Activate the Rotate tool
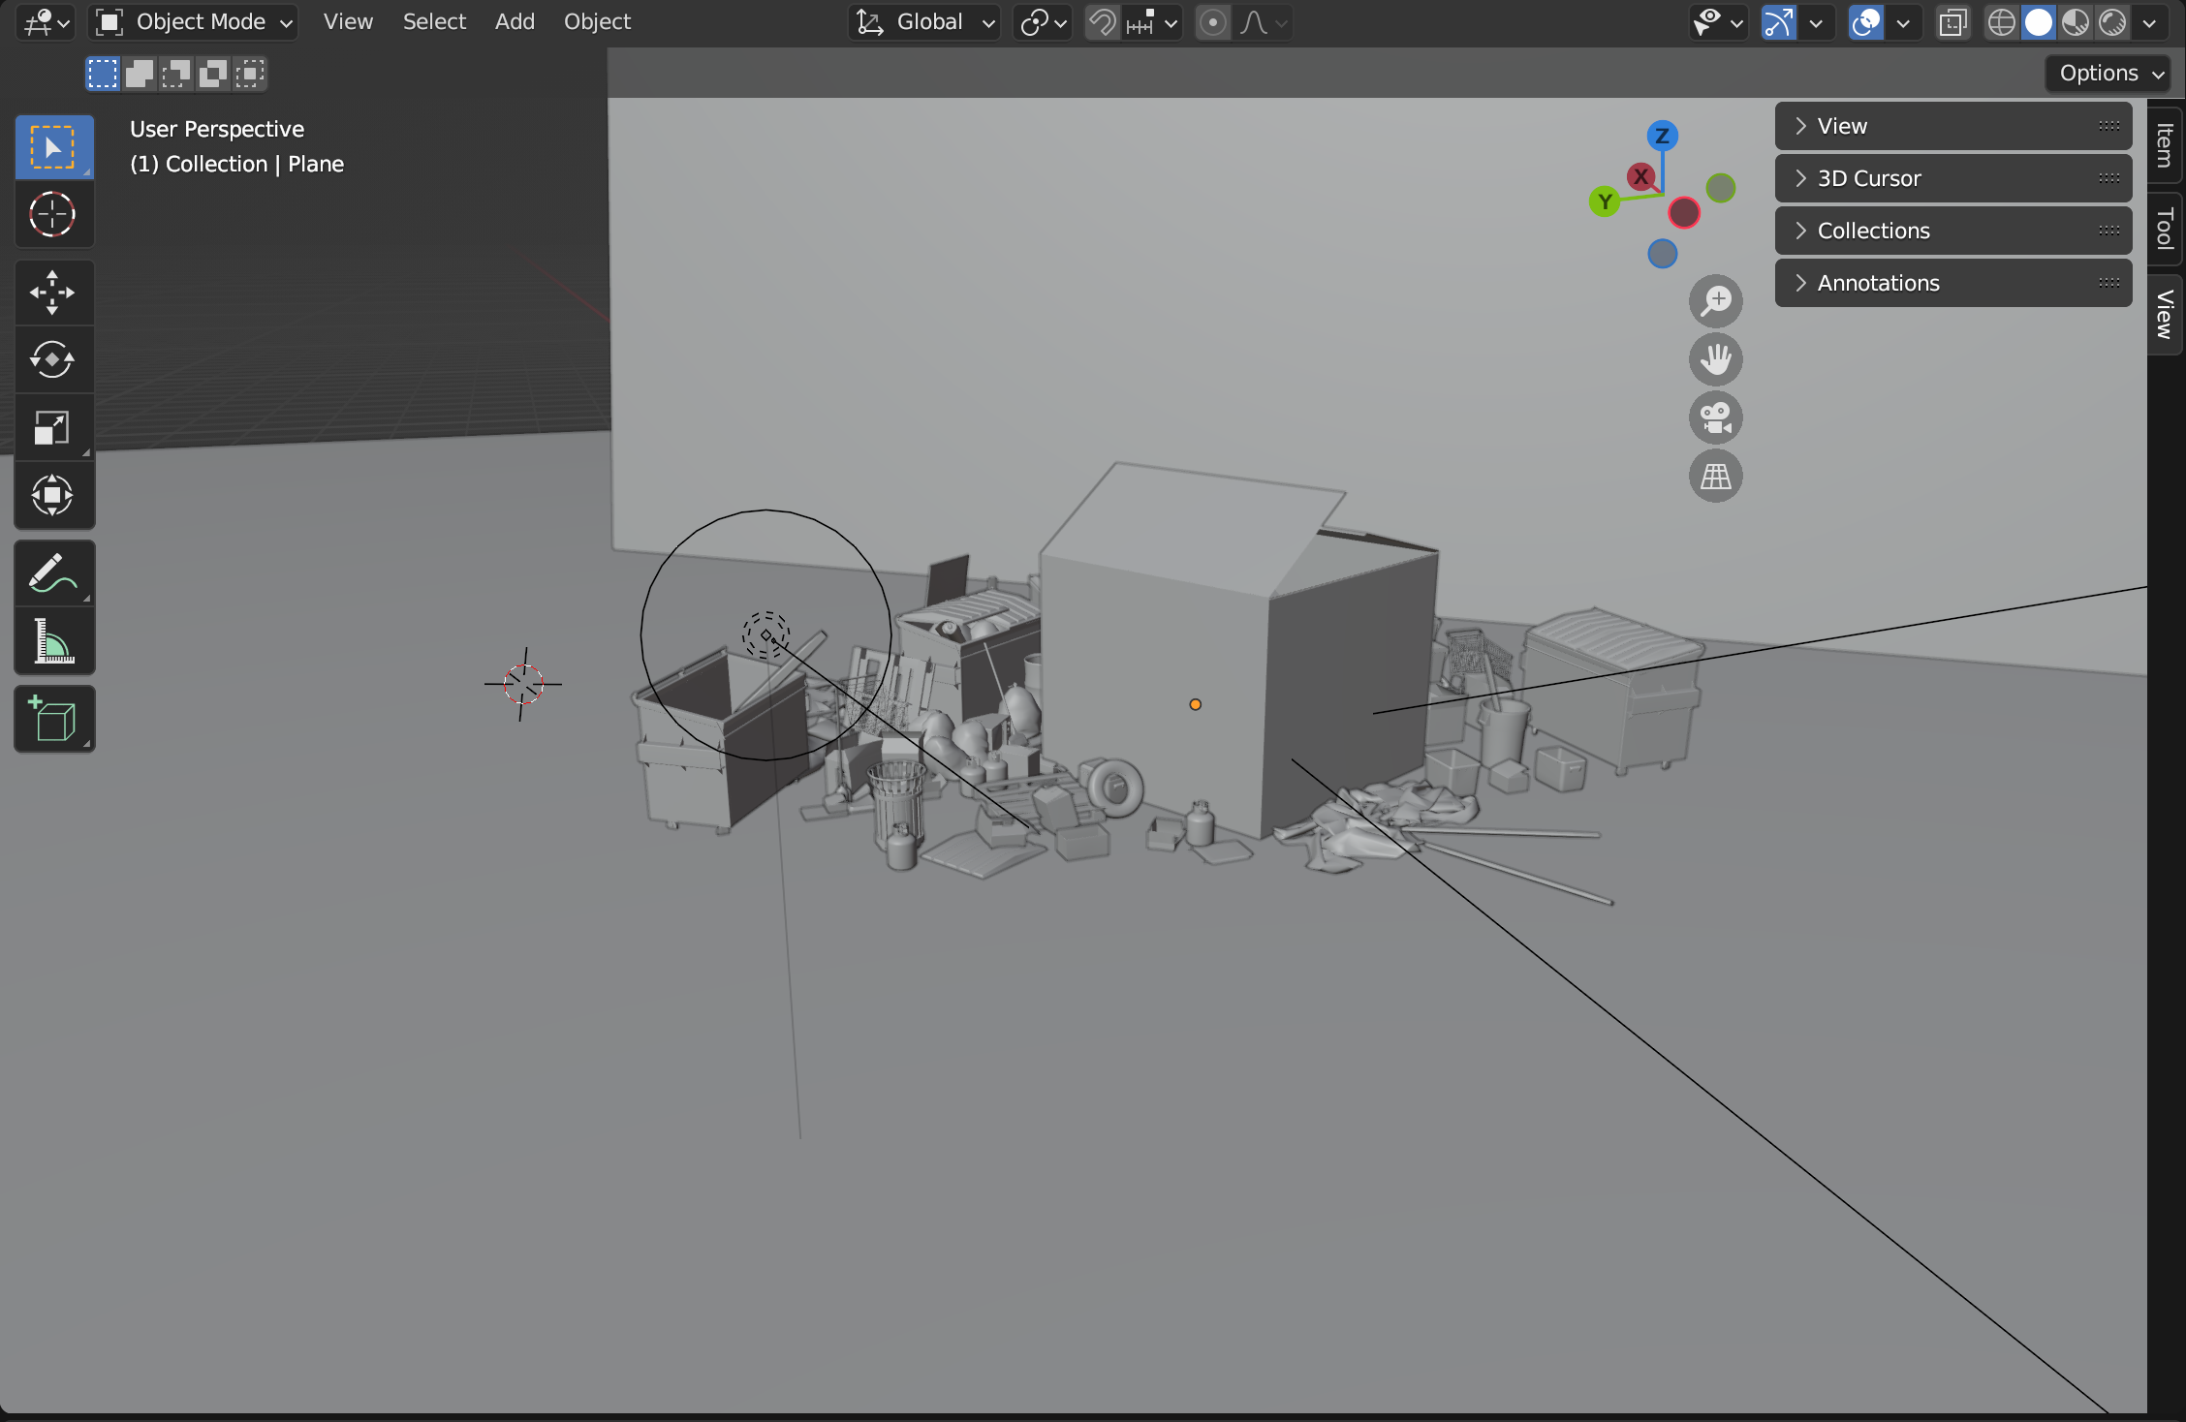 tap(53, 360)
